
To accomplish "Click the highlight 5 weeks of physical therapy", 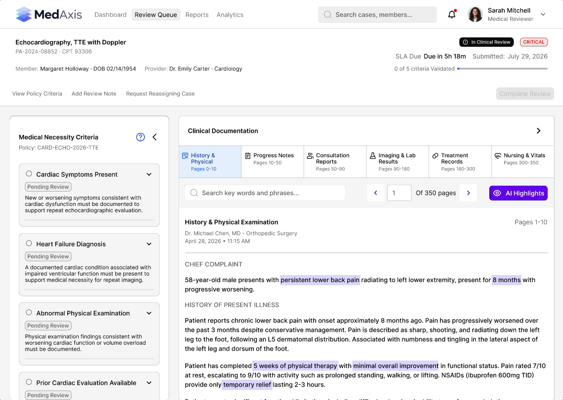I will 295,366.
